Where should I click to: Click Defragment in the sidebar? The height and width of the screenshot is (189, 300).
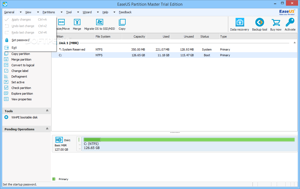coord(19,77)
